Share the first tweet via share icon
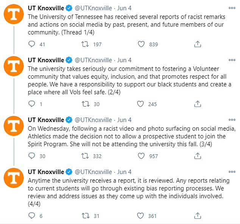This screenshot has width=240, height=224. (198, 44)
